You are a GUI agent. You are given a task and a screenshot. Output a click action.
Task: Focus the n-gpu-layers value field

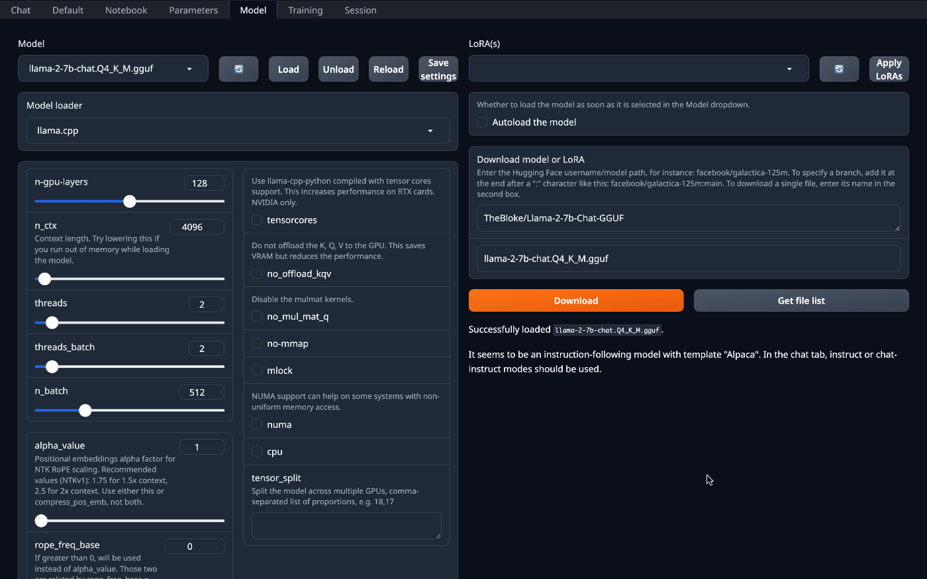(204, 183)
